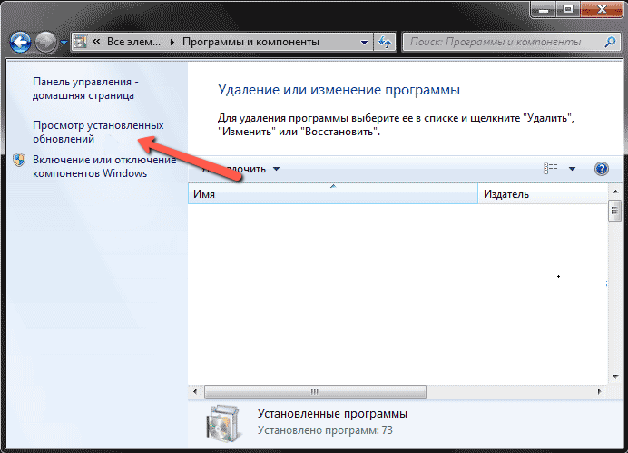The height and width of the screenshot is (453, 628).
Task: Open the "Упорядочить" menu
Action: [240, 169]
